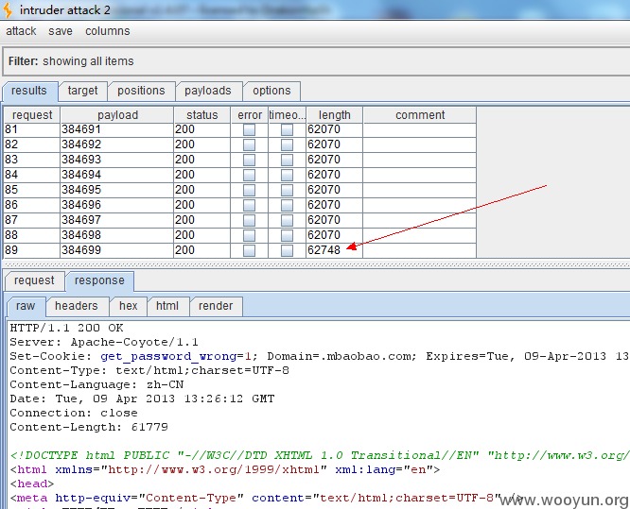Click the Content-Language: zh-CN header line
The height and width of the screenshot is (509, 630).
pyautogui.click(x=96, y=384)
